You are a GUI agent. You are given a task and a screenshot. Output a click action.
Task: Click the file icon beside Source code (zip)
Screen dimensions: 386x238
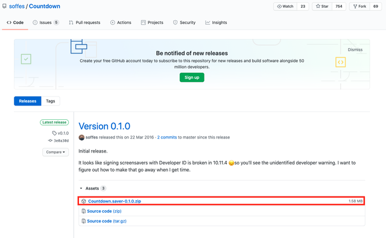[84, 211]
